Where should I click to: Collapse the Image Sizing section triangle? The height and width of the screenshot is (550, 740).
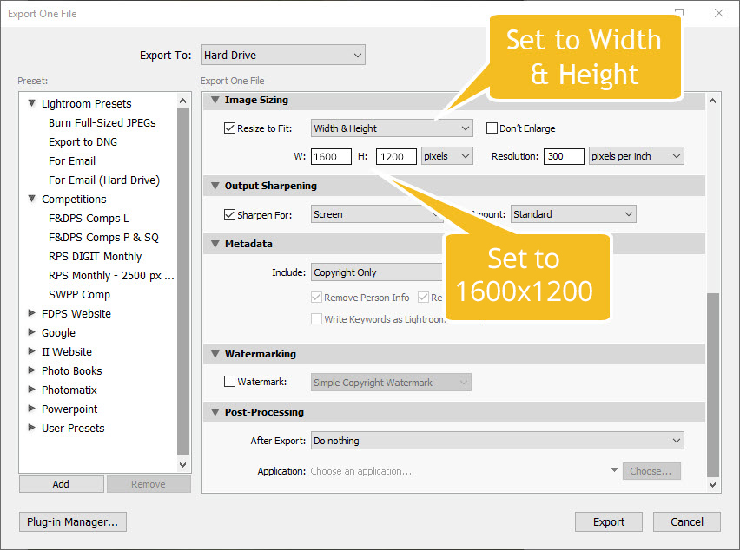tap(214, 101)
